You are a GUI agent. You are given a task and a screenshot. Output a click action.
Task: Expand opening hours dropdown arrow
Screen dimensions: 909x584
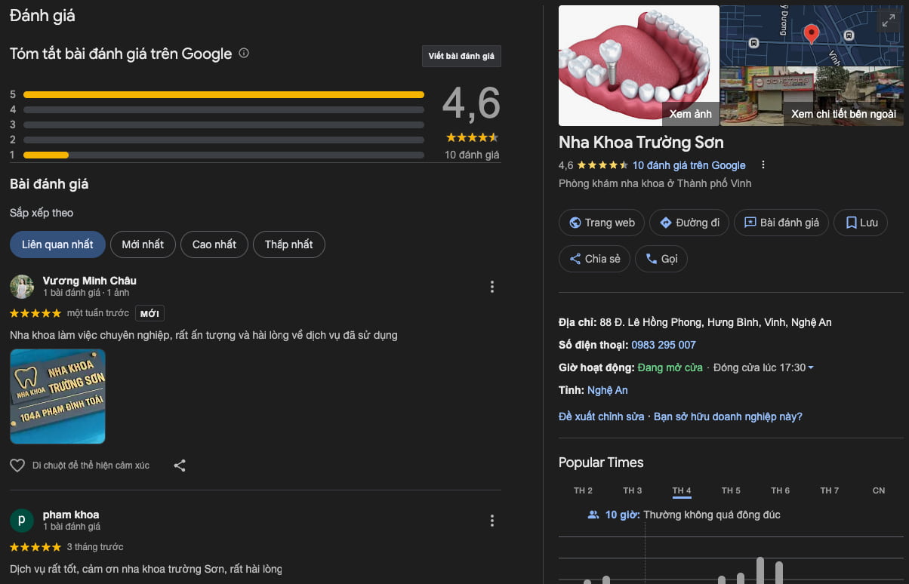tap(811, 368)
